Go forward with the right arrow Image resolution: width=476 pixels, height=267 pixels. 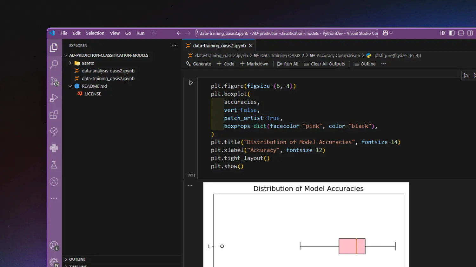pos(188,33)
